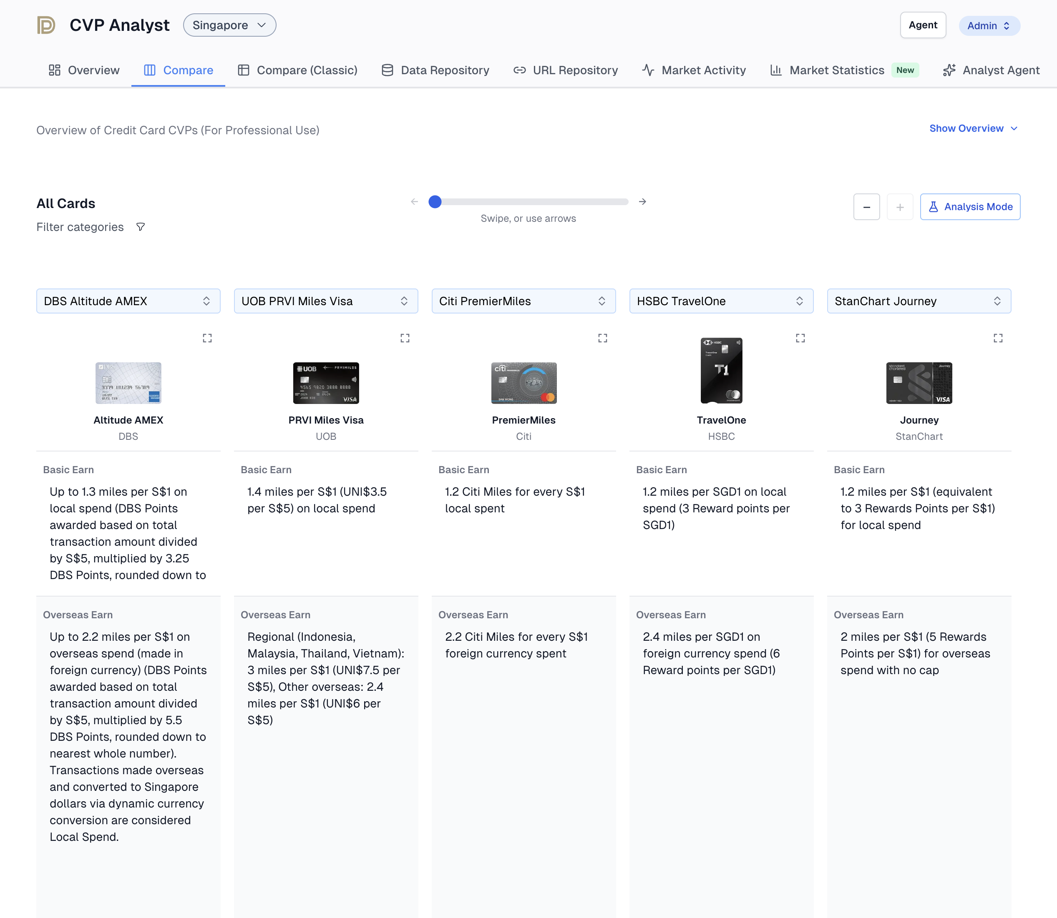This screenshot has width=1057, height=918.
Task: Click the TravelOne card image
Action: point(721,370)
